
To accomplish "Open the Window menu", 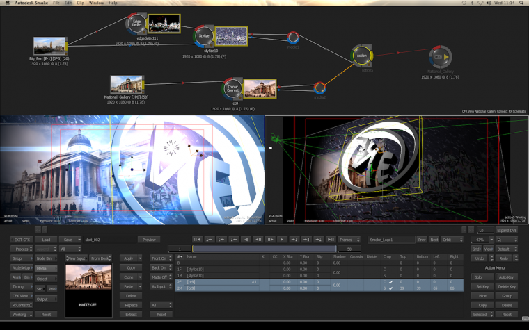I will 96,3.
